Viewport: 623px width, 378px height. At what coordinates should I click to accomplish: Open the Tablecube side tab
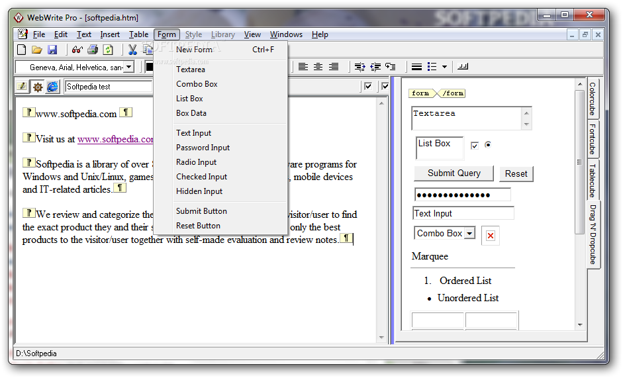593,181
